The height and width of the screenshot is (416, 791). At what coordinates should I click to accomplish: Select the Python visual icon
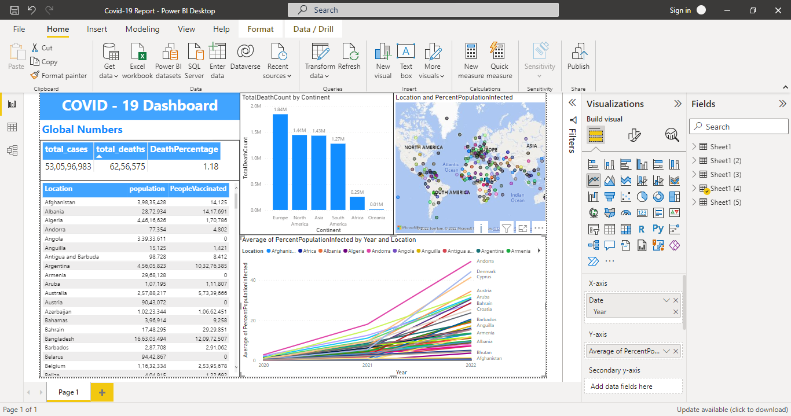pyautogui.click(x=658, y=229)
